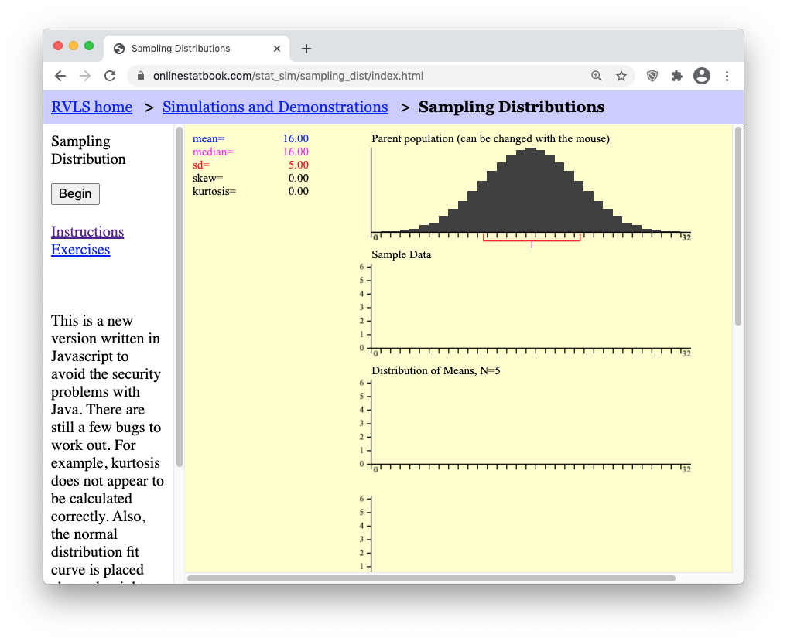
Task: Open the Instructions link
Action: (x=87, y=232)
